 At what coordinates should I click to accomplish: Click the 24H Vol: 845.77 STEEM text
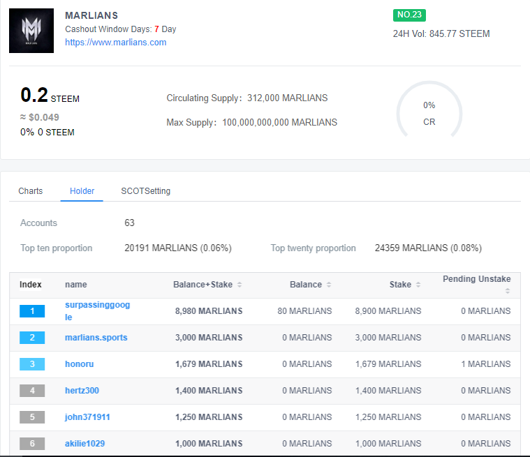pos(441,33)
